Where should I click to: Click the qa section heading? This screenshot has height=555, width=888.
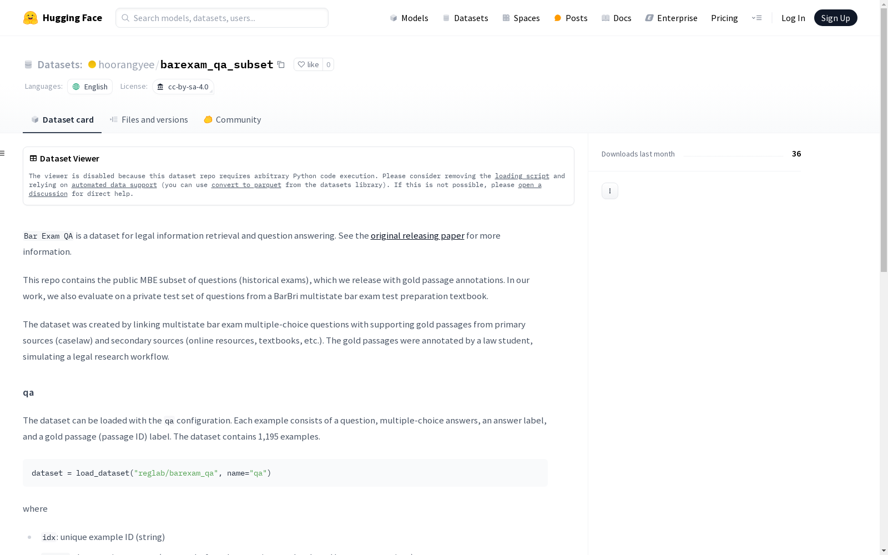tap(28, 392)
